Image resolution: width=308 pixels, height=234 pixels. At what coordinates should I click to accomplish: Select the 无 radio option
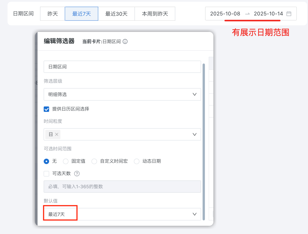[x=47, y=161]
